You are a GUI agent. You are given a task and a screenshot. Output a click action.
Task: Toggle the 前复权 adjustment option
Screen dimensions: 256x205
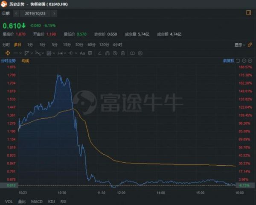pyautogui.click(x=228, y=61)
